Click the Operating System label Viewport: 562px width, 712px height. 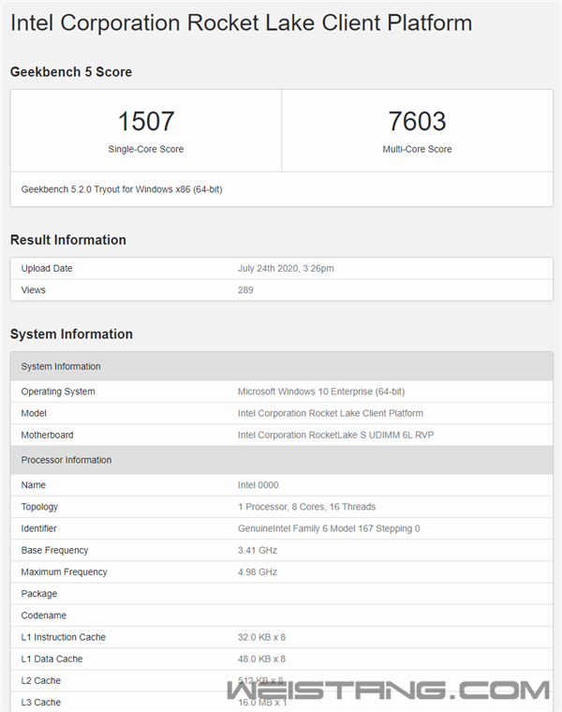point(58,392)
